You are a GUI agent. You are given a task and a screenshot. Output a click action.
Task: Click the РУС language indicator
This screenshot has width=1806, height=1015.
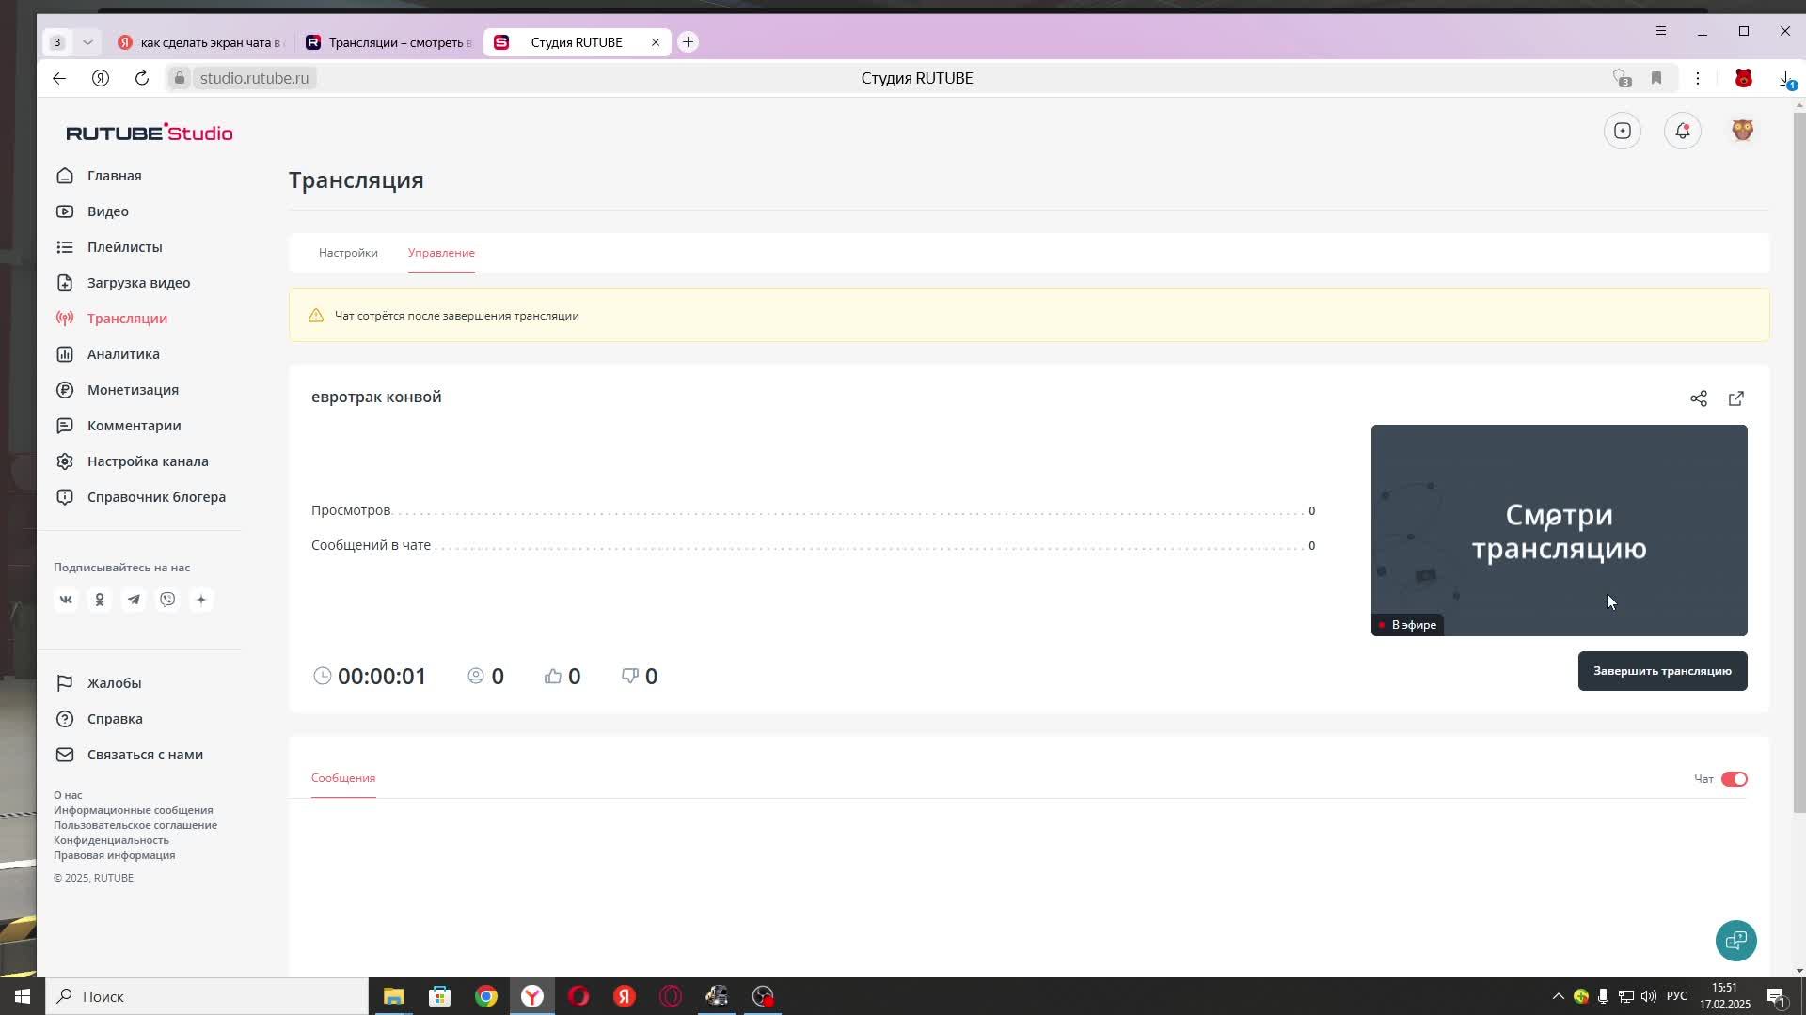tap(1676, 996)
